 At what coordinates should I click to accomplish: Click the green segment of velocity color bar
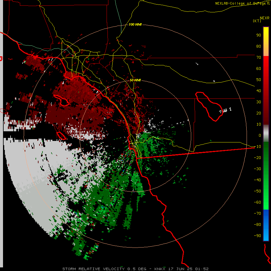coord(266,176)
